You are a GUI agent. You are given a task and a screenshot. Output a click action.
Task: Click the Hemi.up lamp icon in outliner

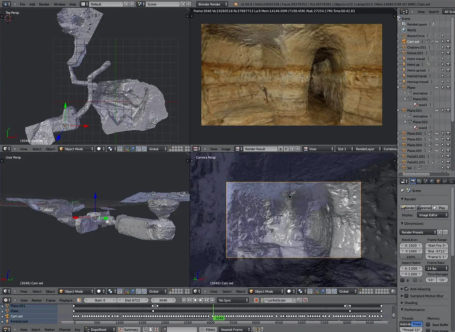coord(404,65)
